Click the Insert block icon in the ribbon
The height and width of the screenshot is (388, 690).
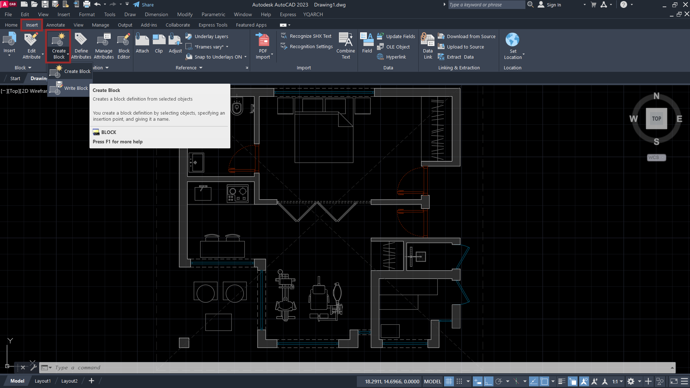click(9, 40)
